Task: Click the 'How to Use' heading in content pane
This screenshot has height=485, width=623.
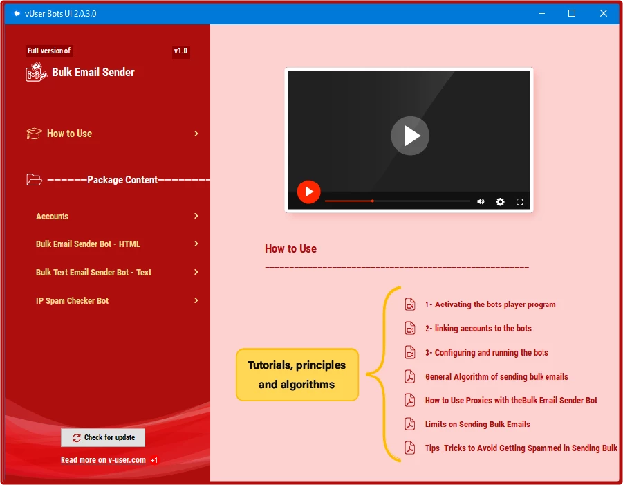Action: click(291, 249)
